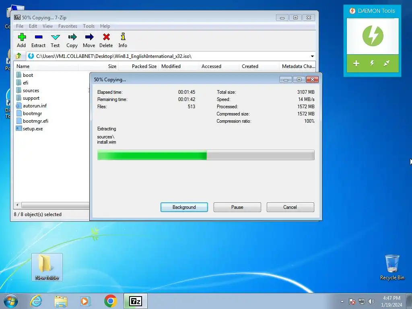
Task: Select the New folder desktop icon
Action: pos(47,267)
